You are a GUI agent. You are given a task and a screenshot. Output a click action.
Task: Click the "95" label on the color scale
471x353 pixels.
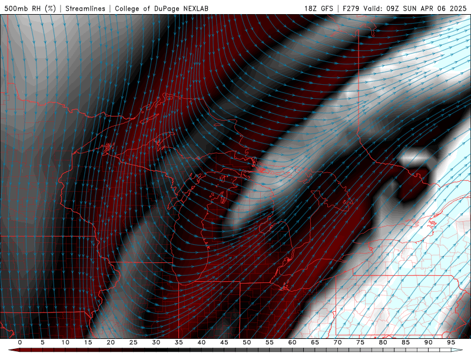pos(451,342)
